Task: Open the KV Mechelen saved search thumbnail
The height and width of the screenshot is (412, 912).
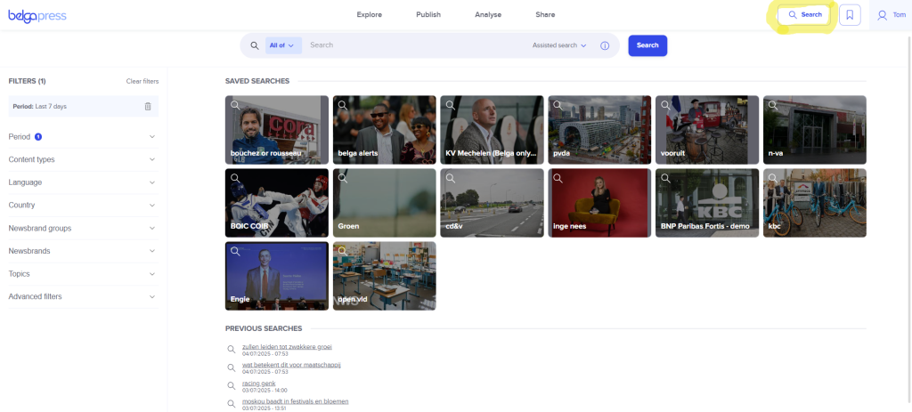Action: point(492,130)
